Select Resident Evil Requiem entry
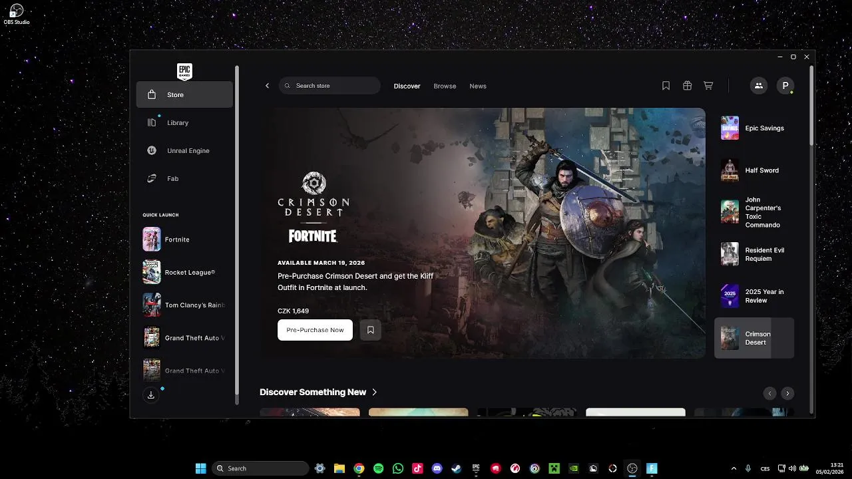The height and width of the screenshot is (479, 852). coord(754,254)
